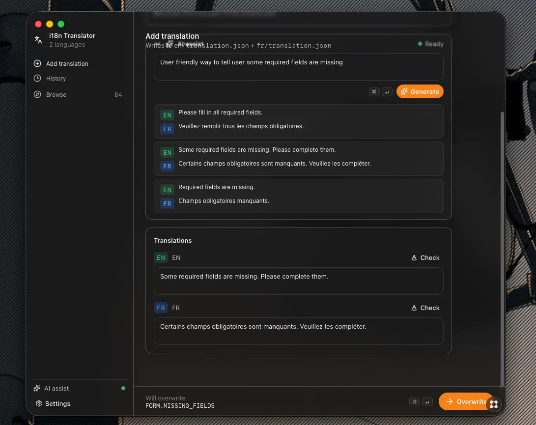The height and width of the screenshot is (425, 536).
Task: Open the Browse page with 84 entries
Action: (78, 94)
